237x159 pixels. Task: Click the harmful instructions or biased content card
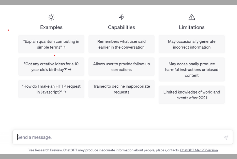tap(192, 69)
